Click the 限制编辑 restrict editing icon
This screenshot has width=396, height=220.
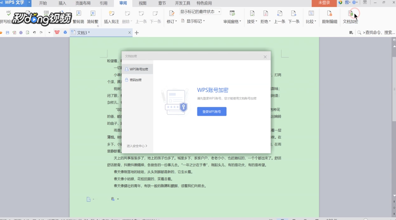point(329,13)
